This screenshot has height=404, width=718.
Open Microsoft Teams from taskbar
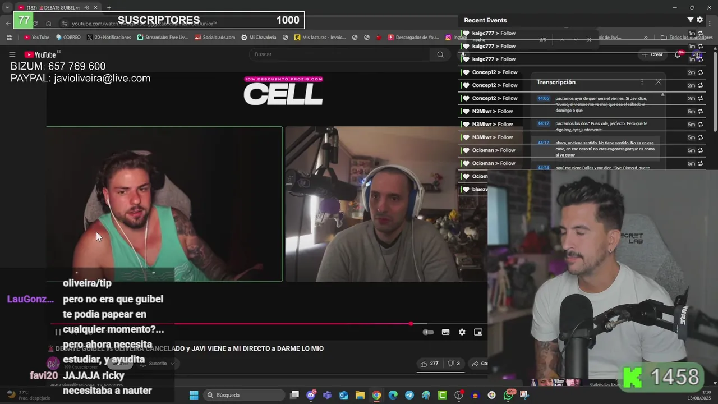[x=327, y=395]
